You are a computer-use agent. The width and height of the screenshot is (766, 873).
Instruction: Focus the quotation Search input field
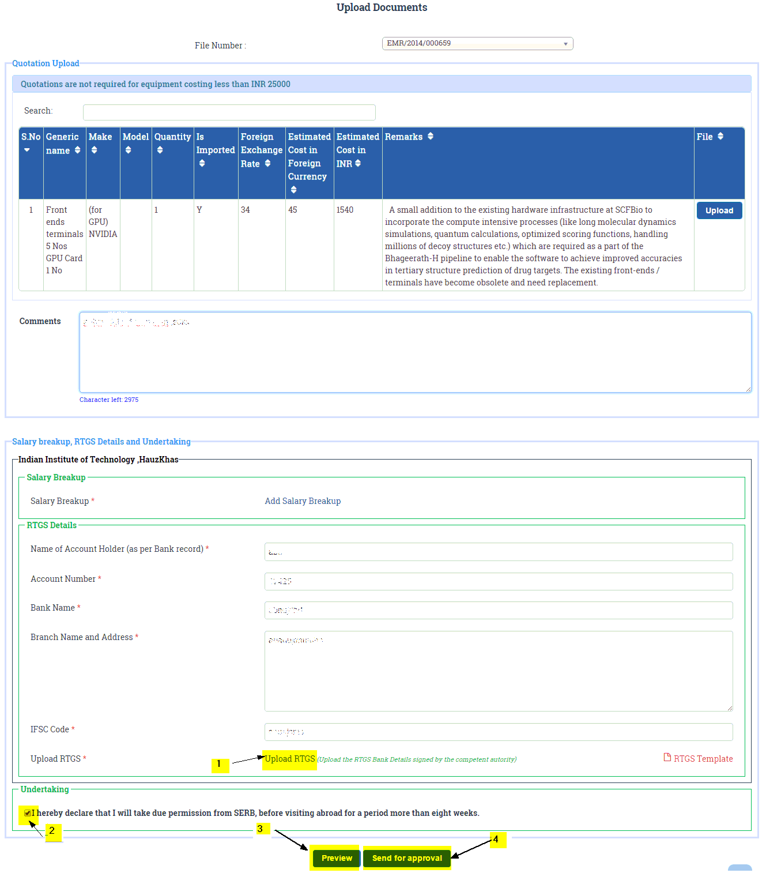click(x=229, y=112)
